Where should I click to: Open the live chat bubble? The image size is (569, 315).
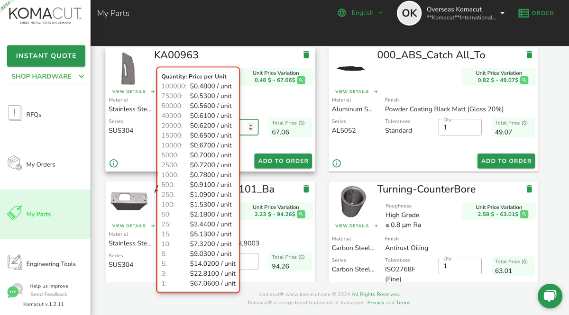pos(550,297)
